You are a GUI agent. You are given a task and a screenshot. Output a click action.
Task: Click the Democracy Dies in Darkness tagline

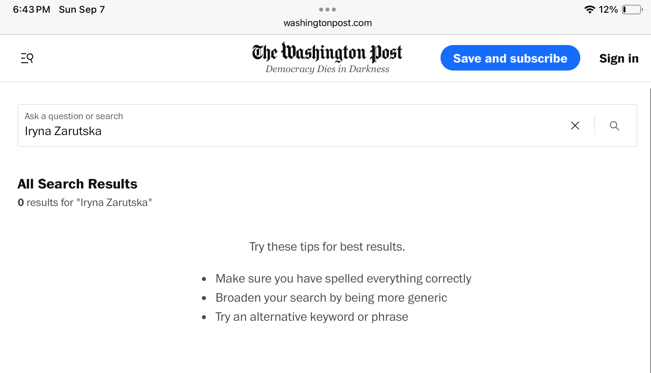(327, 69)
